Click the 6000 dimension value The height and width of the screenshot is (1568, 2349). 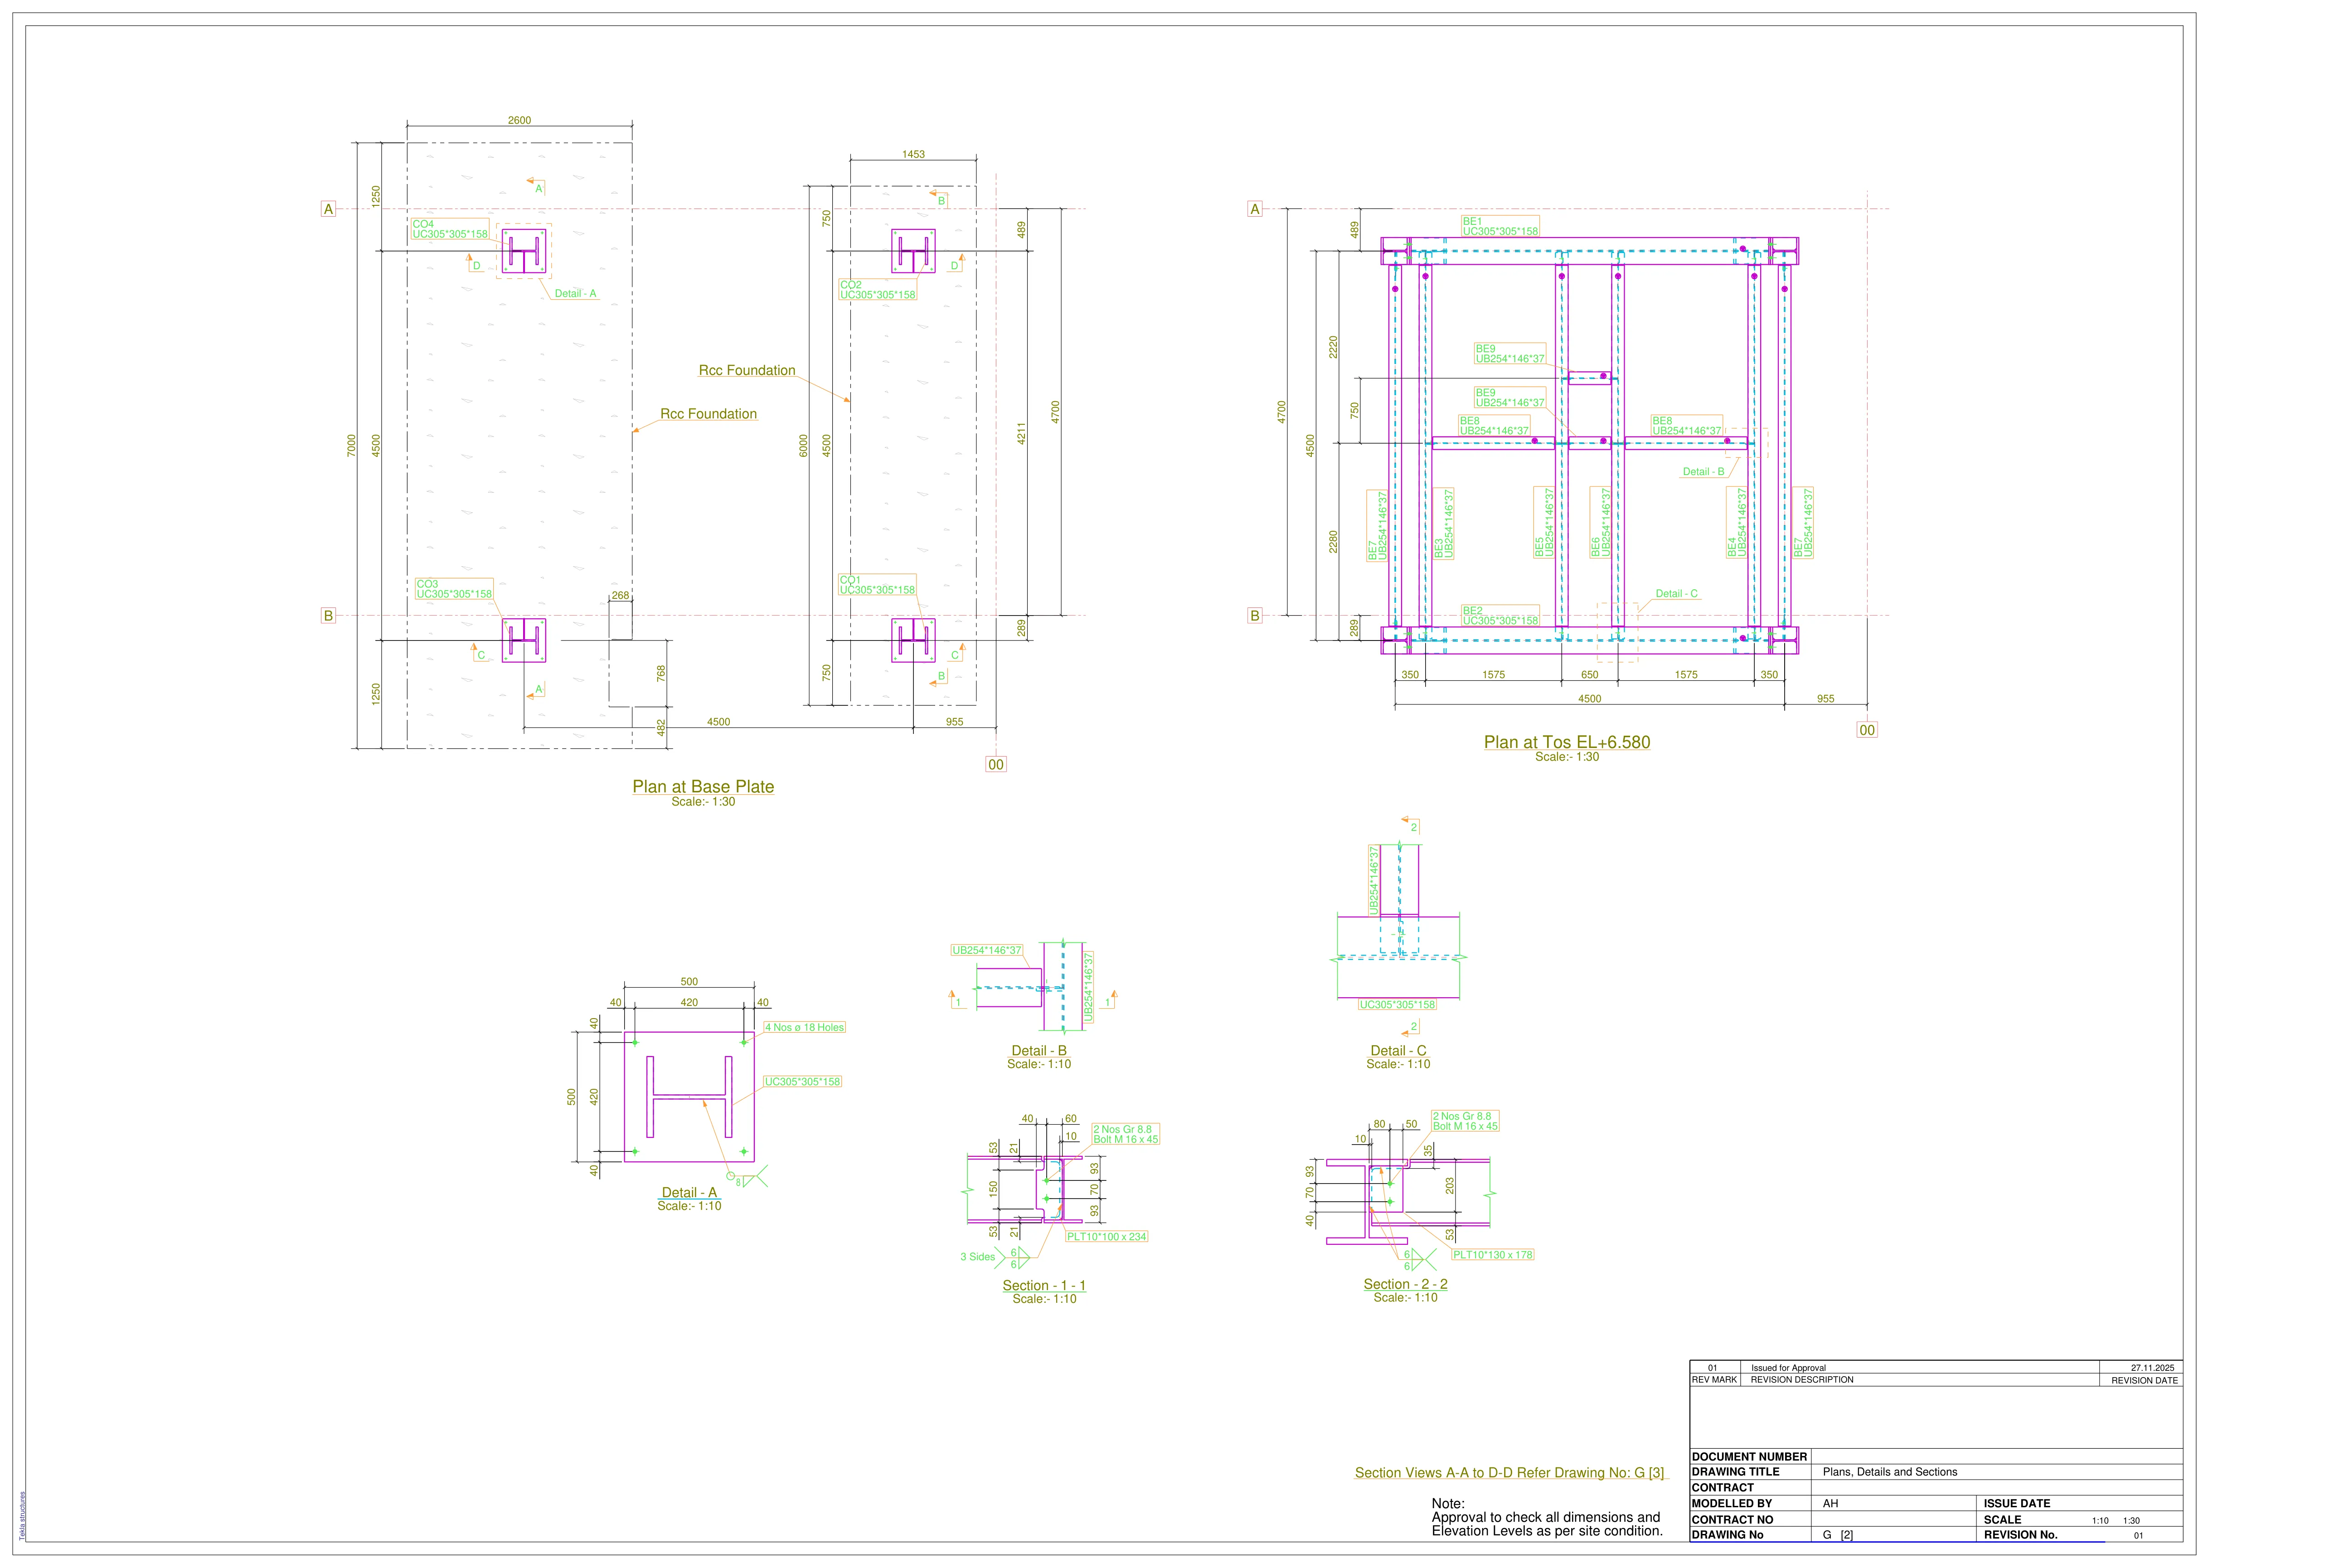[x=803, y=445]
